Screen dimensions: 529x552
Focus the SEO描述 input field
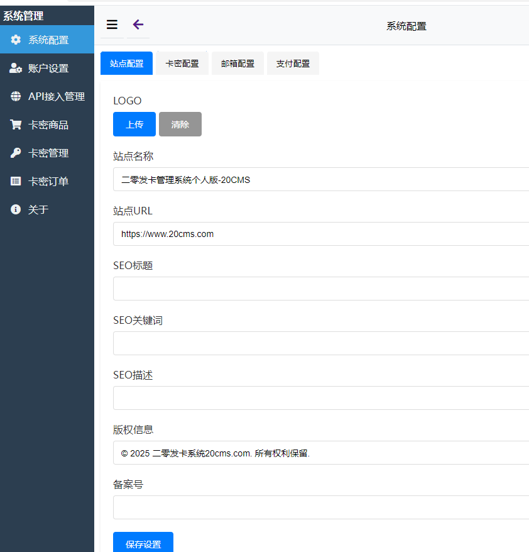tap(321, 398)
